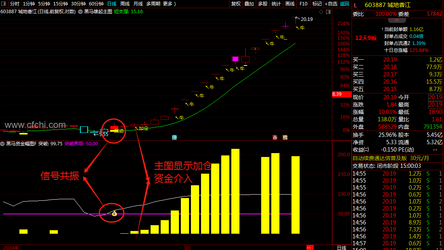Viewport: 444px width, 250px height.
Task: Click the 标记 mark button
Action: click(317, 3)
